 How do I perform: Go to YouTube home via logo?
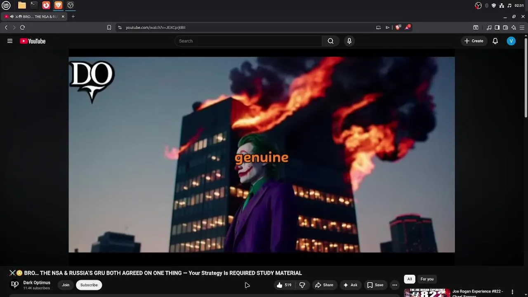tap(33, 41)
